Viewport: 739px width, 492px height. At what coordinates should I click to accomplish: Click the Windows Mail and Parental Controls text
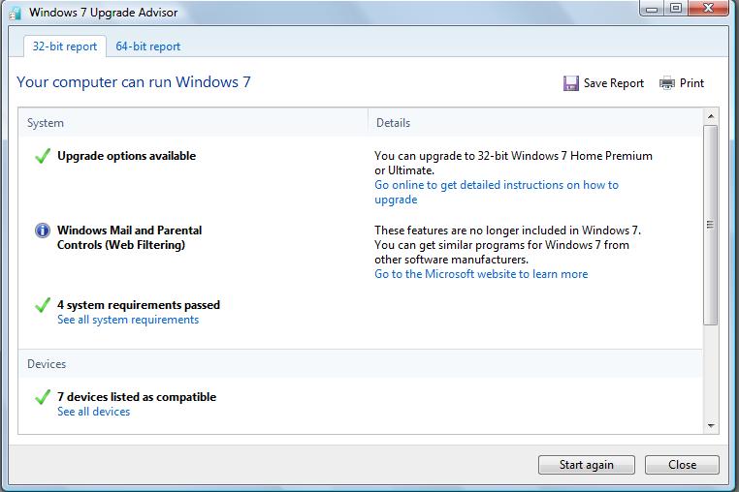130,237
